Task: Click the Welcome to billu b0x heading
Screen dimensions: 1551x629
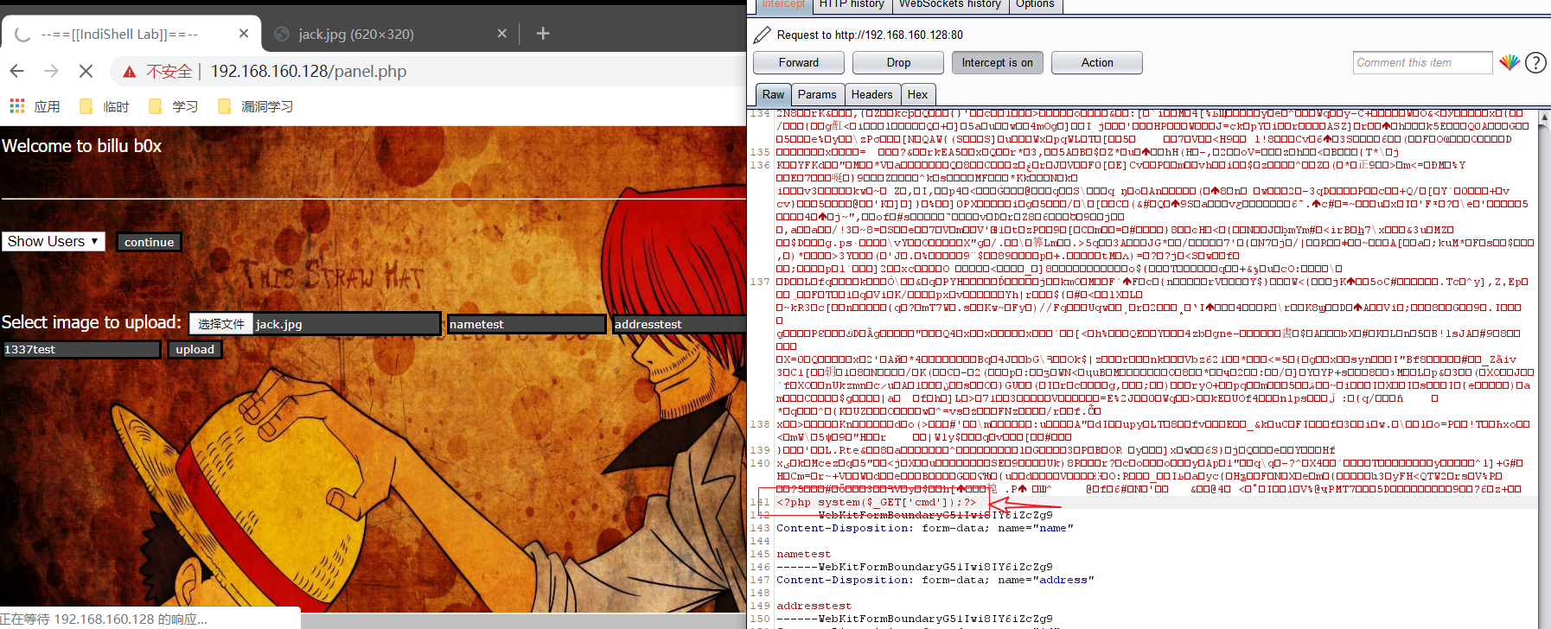Action: point(81,145)
